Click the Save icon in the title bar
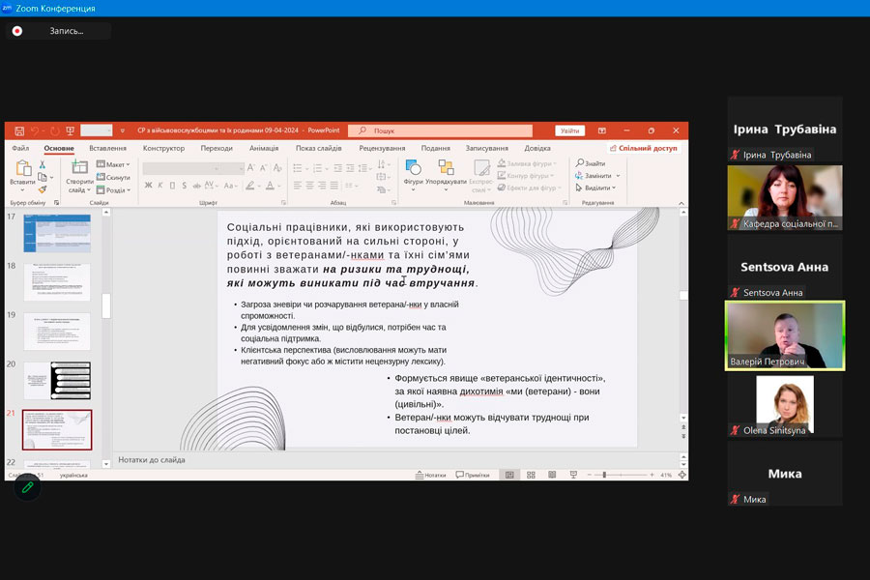The width and height of the screenshot is (870, 580). coord(19,130)
